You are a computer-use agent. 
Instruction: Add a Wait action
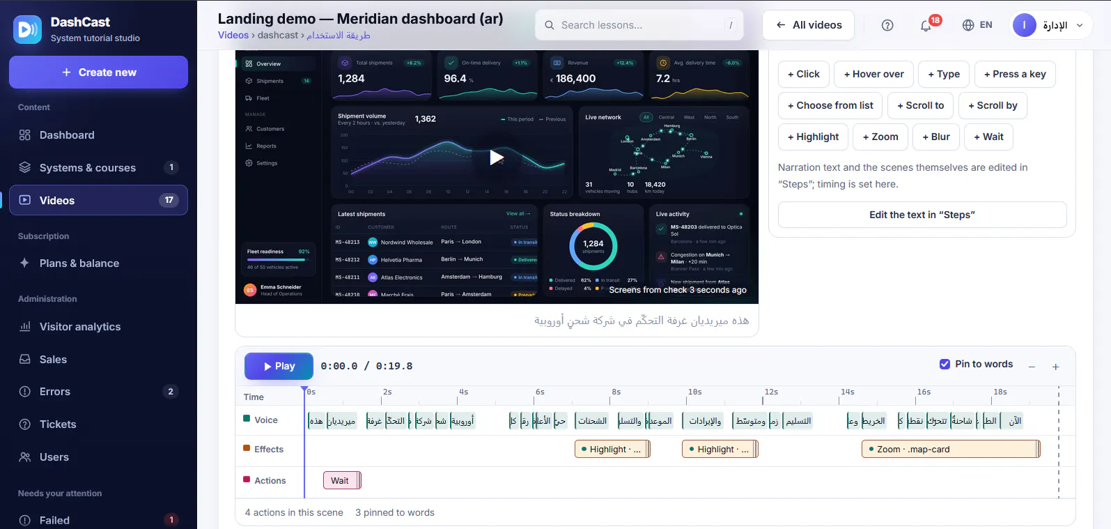pyautogui.click(x=988, y=137)
